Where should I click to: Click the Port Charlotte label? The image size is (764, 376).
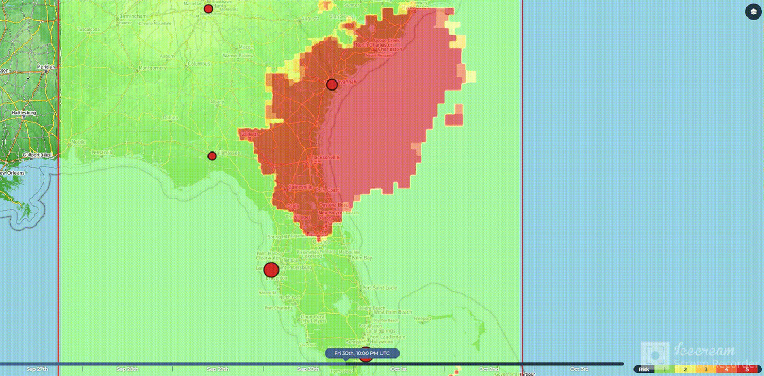pyautogui.click(x=279, y=308)
